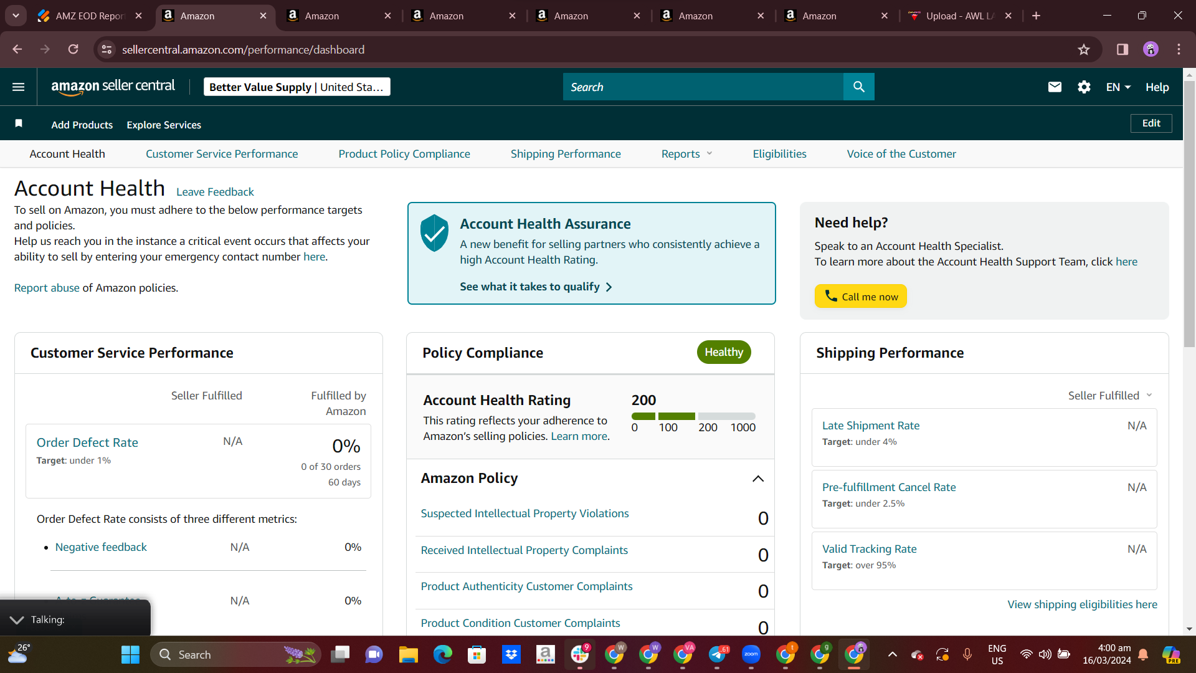1196x673 pixels.
Task: Open Explore Services link
Action: [164, 125]
